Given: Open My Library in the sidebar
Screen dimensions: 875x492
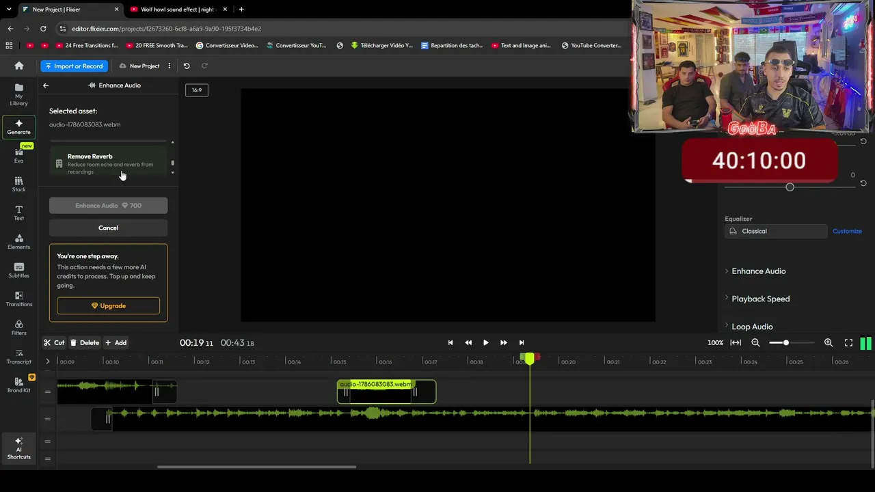Looking at the screenshot, I should [x=18, y=94].
